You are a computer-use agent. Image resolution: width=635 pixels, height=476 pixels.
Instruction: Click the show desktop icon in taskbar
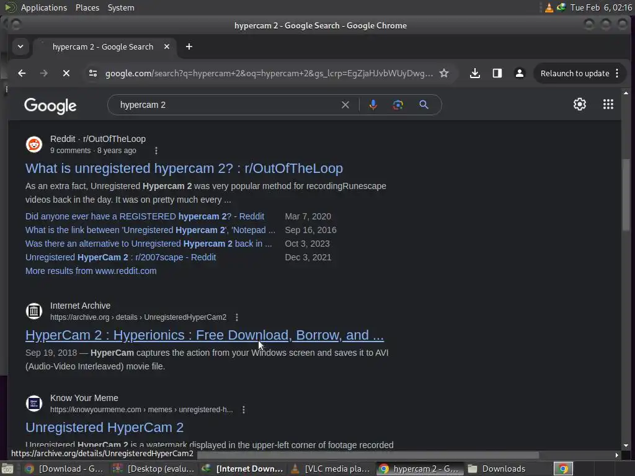pyautogui.click(x=7, y=469)
